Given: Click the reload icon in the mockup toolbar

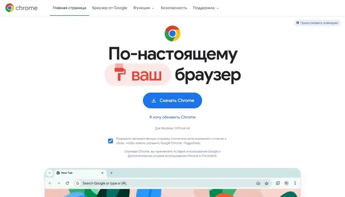Looking at the screenshot, I should 68,183.
